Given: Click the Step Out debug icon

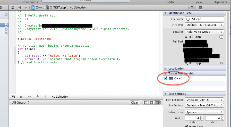Looking at the screenshot, I should [x=46, y=97].
